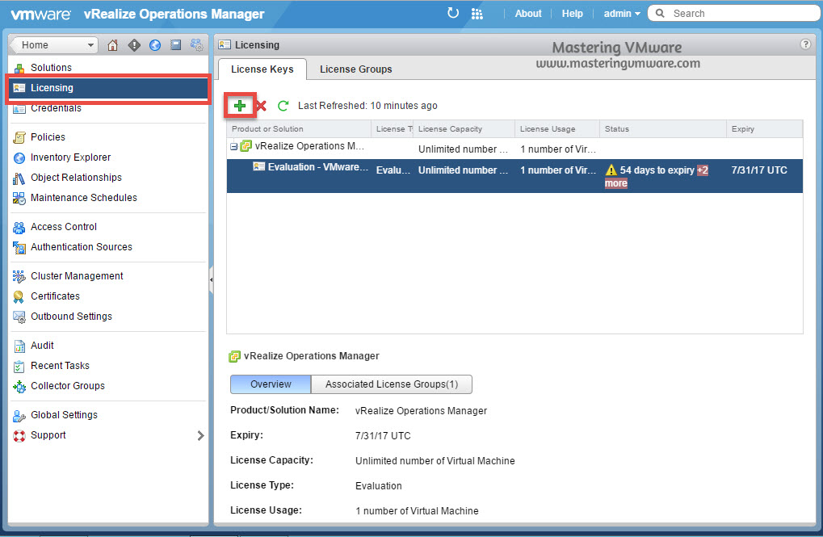Click into the Search field
This screenshot has width=823, height=537.
click(x=734, y=13)
